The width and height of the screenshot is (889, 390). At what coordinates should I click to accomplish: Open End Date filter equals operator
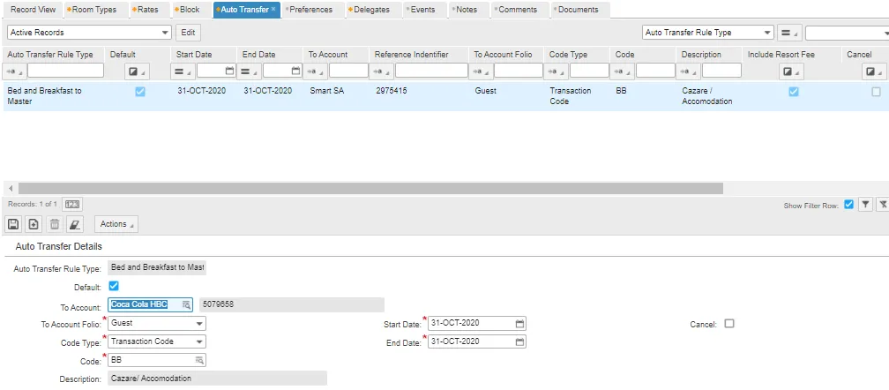pyautogui.click(x=249, y=71)
